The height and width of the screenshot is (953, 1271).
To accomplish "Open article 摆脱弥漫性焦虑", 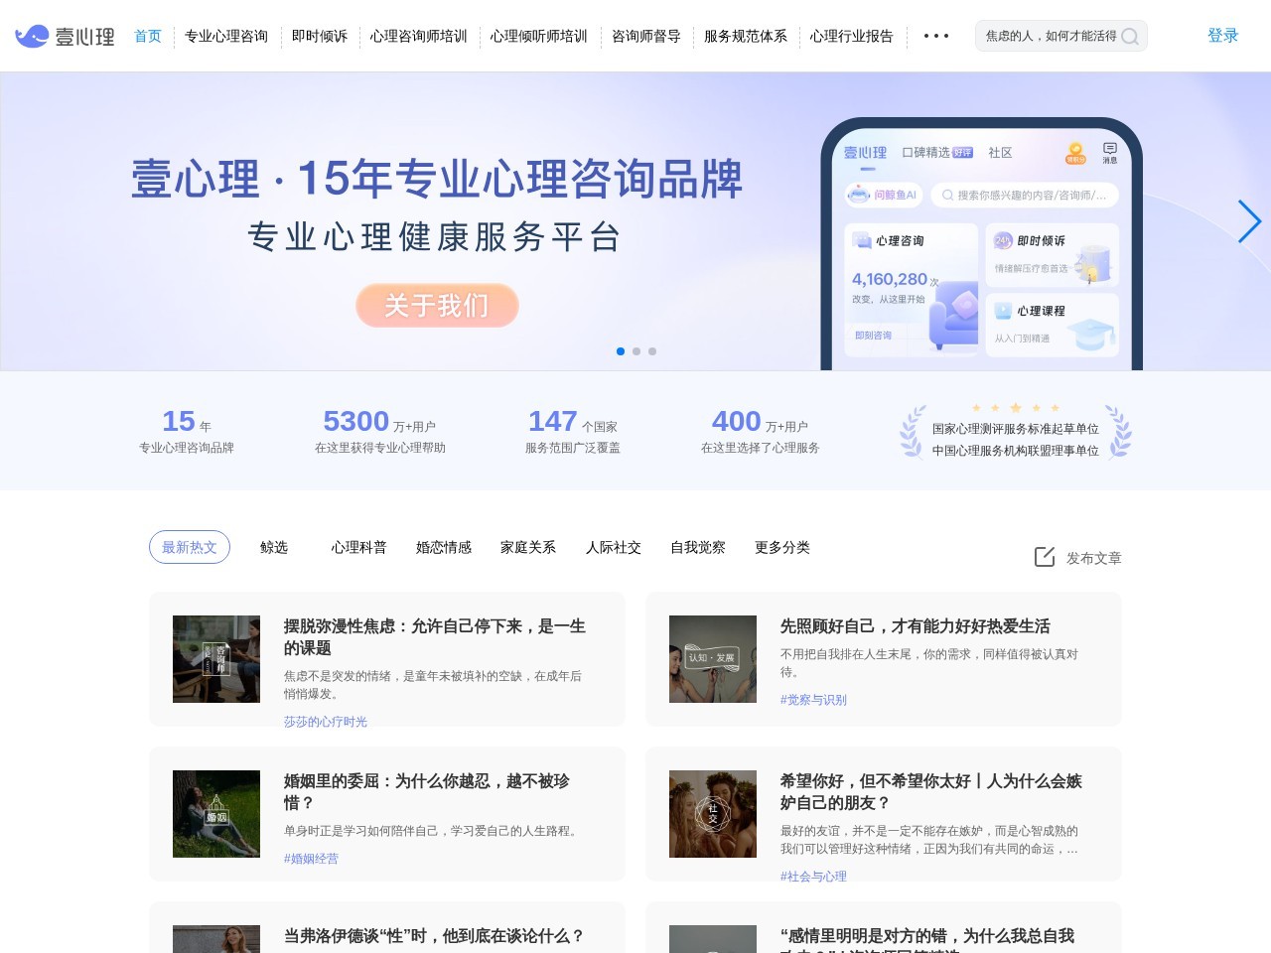I will point(435,636).
